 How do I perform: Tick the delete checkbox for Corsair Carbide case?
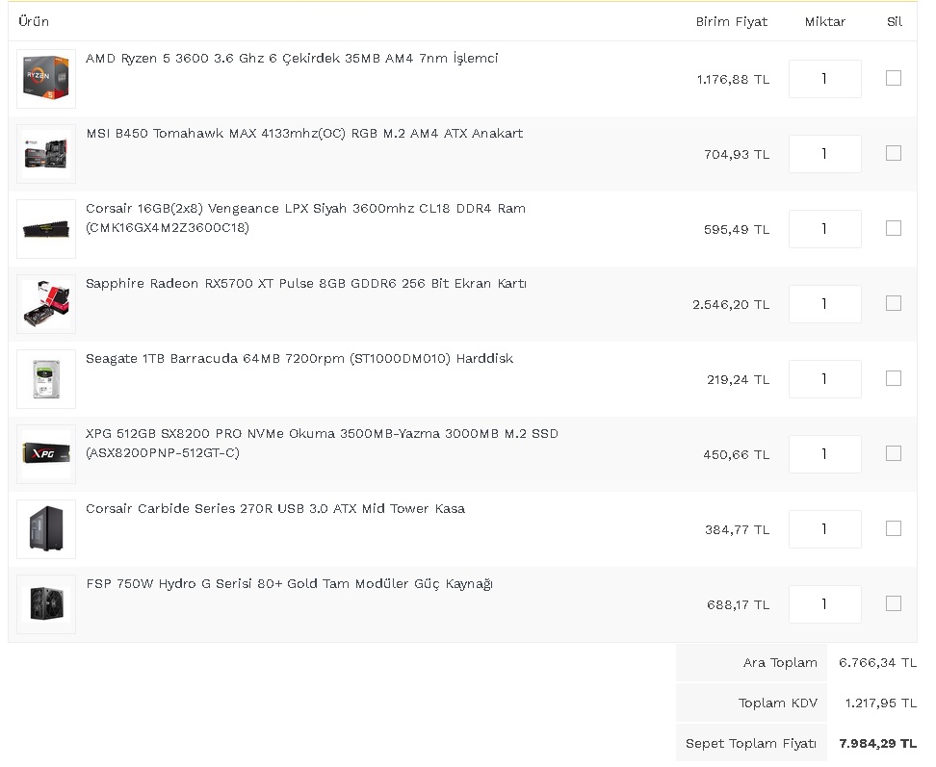(894, 529)
